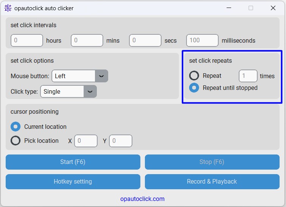The image size is (286, 207).
Task: Select the Current location radio button
Action: coord(16,127)
